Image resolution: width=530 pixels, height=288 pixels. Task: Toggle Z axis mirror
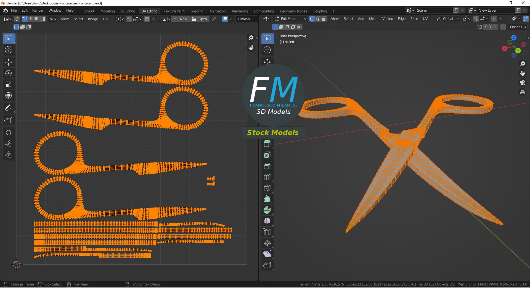tap(495, 27)
